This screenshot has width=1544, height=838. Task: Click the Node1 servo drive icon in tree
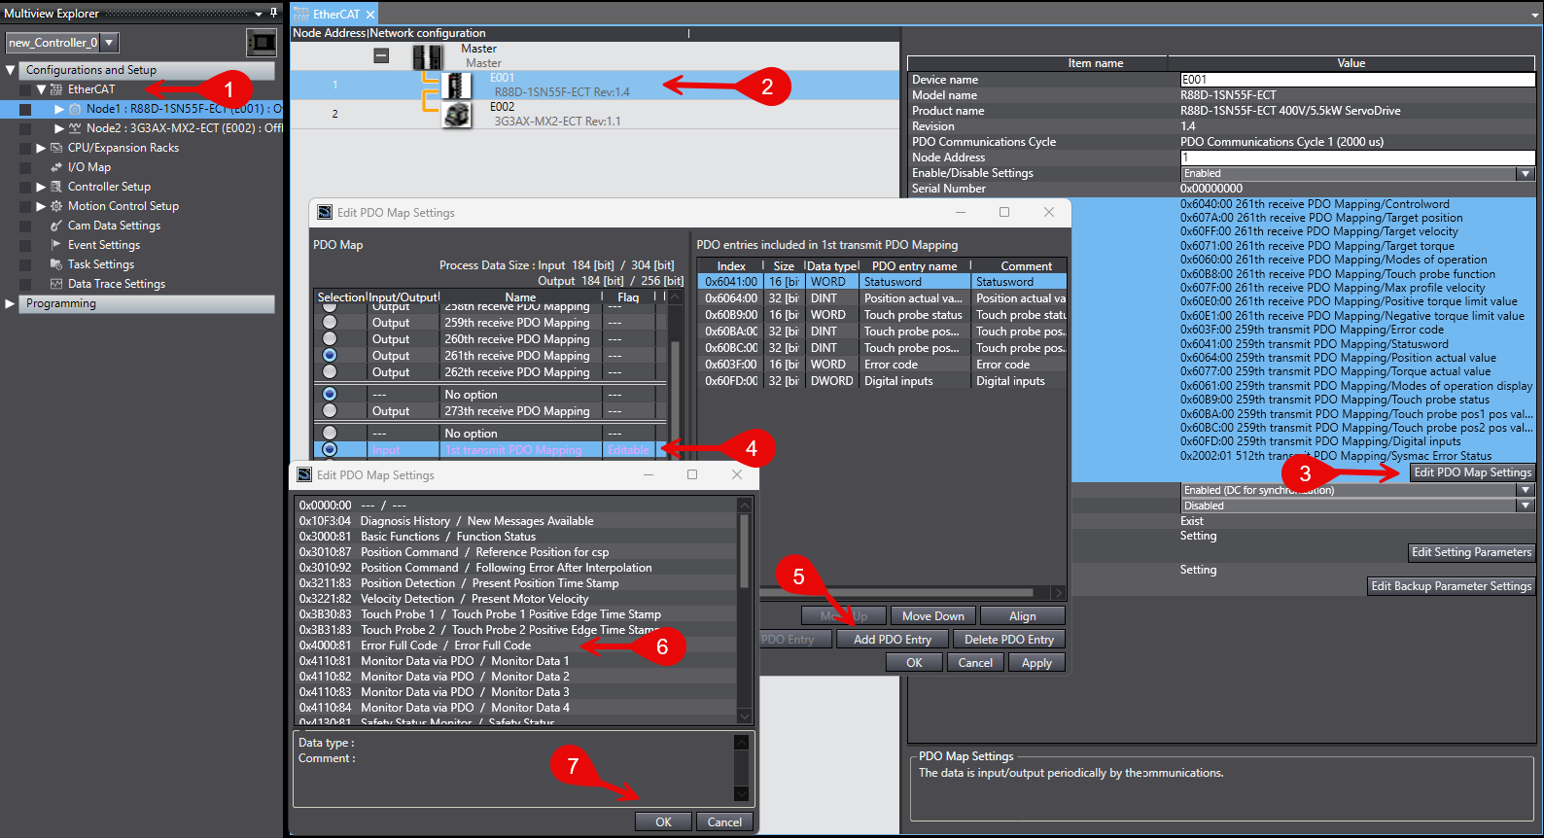[75, 109]
